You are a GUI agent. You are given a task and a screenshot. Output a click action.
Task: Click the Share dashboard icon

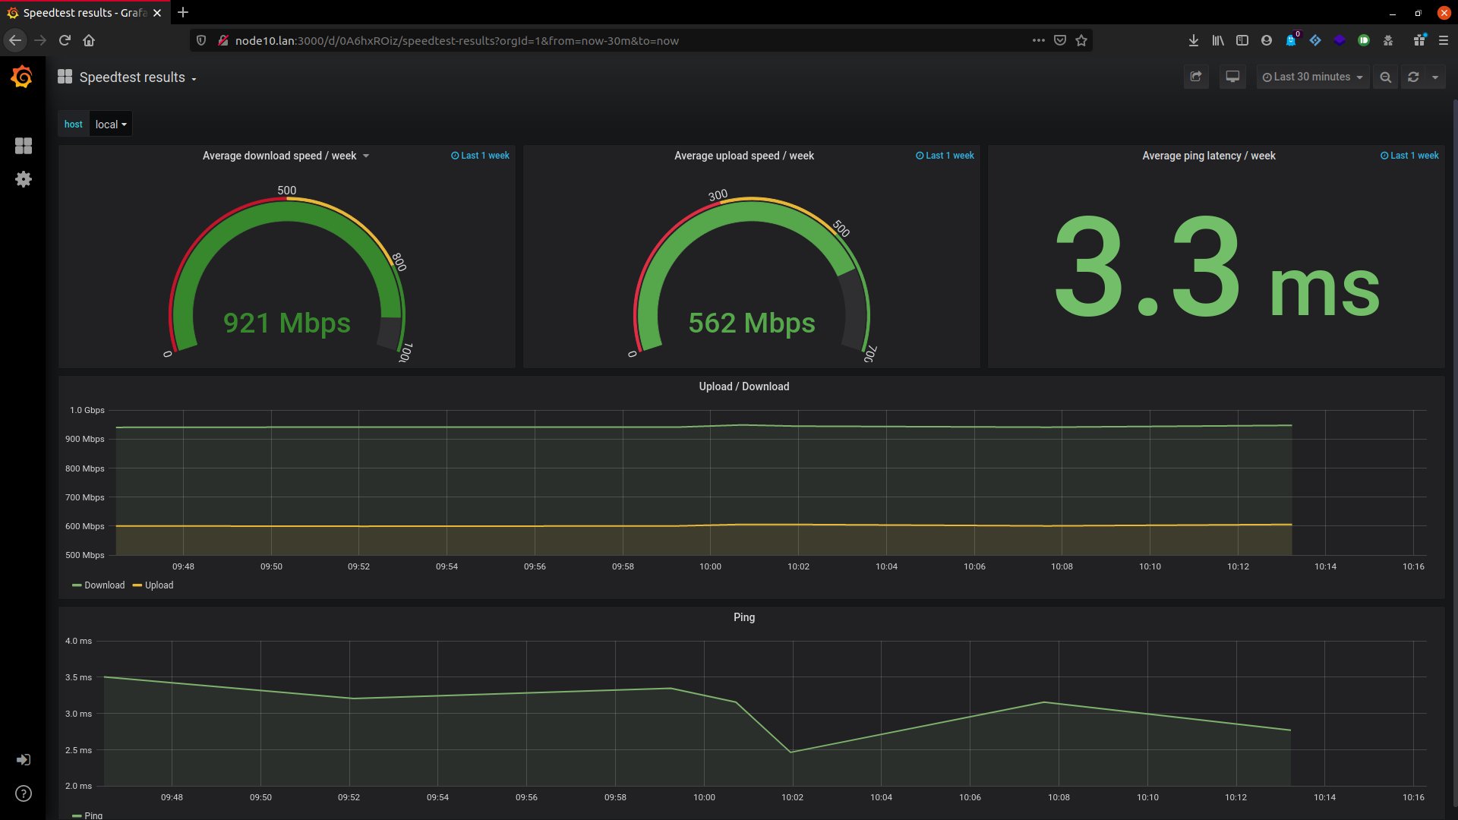tap(1196, 77)
